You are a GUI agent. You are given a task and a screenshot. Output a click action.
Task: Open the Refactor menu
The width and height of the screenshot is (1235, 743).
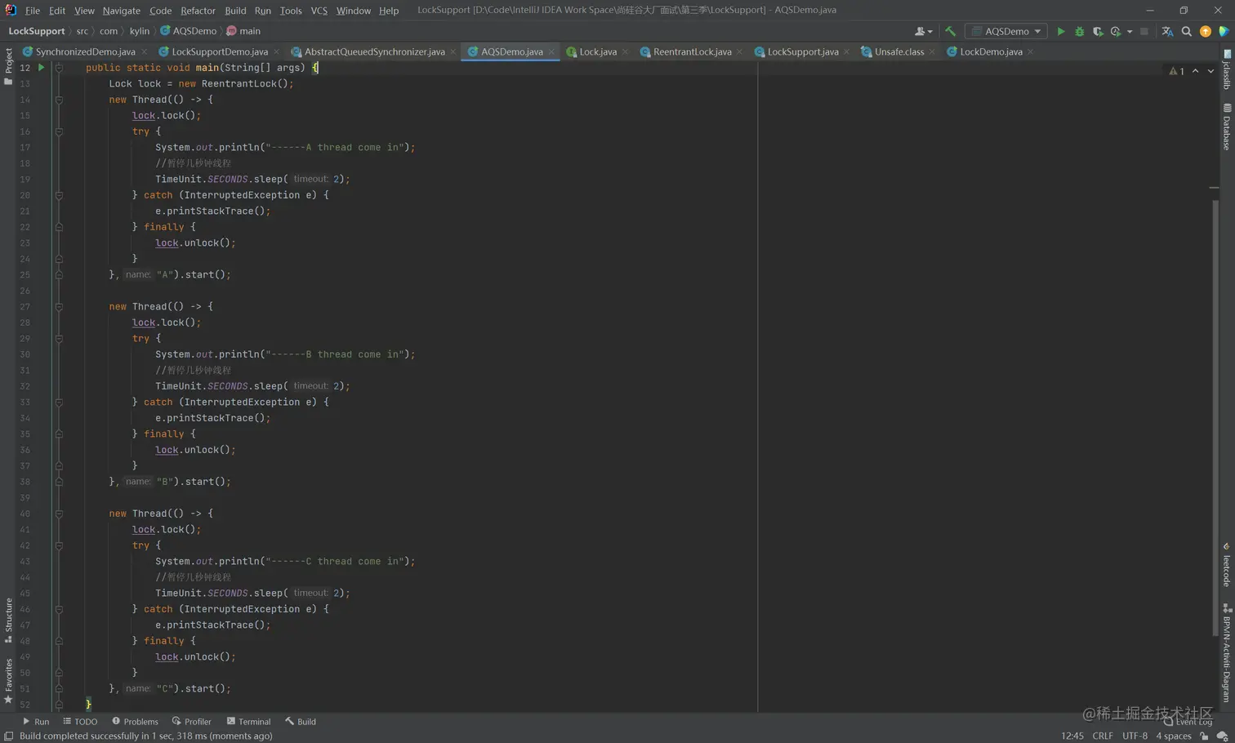coord(198,11)
